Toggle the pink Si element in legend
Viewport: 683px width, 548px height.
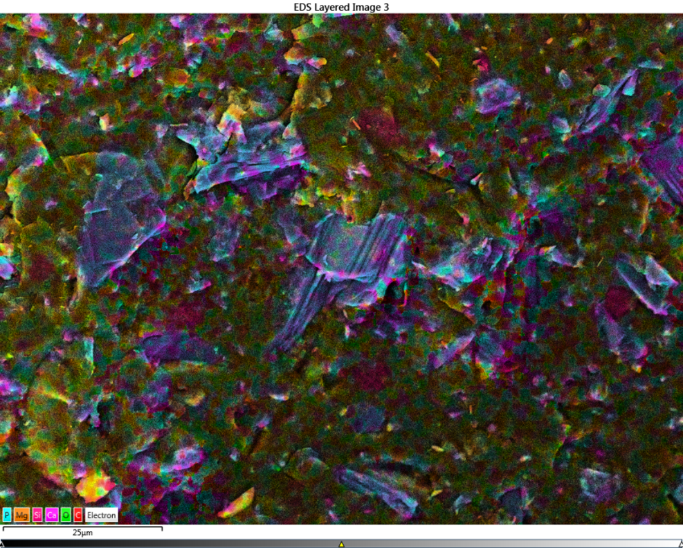pyautogui.click(x=38, y=516)
